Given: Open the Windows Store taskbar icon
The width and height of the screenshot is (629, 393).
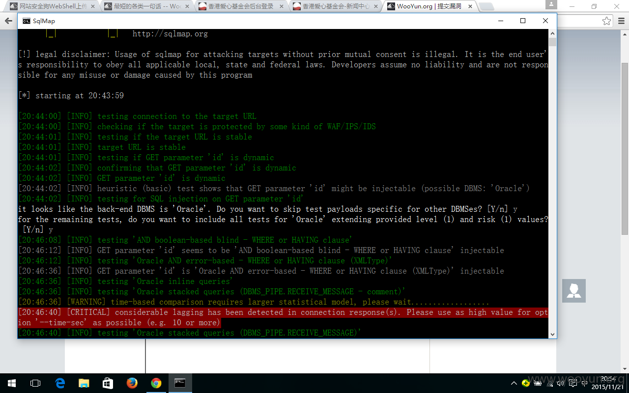Looking at the screenshot, I should pos(108,383).
